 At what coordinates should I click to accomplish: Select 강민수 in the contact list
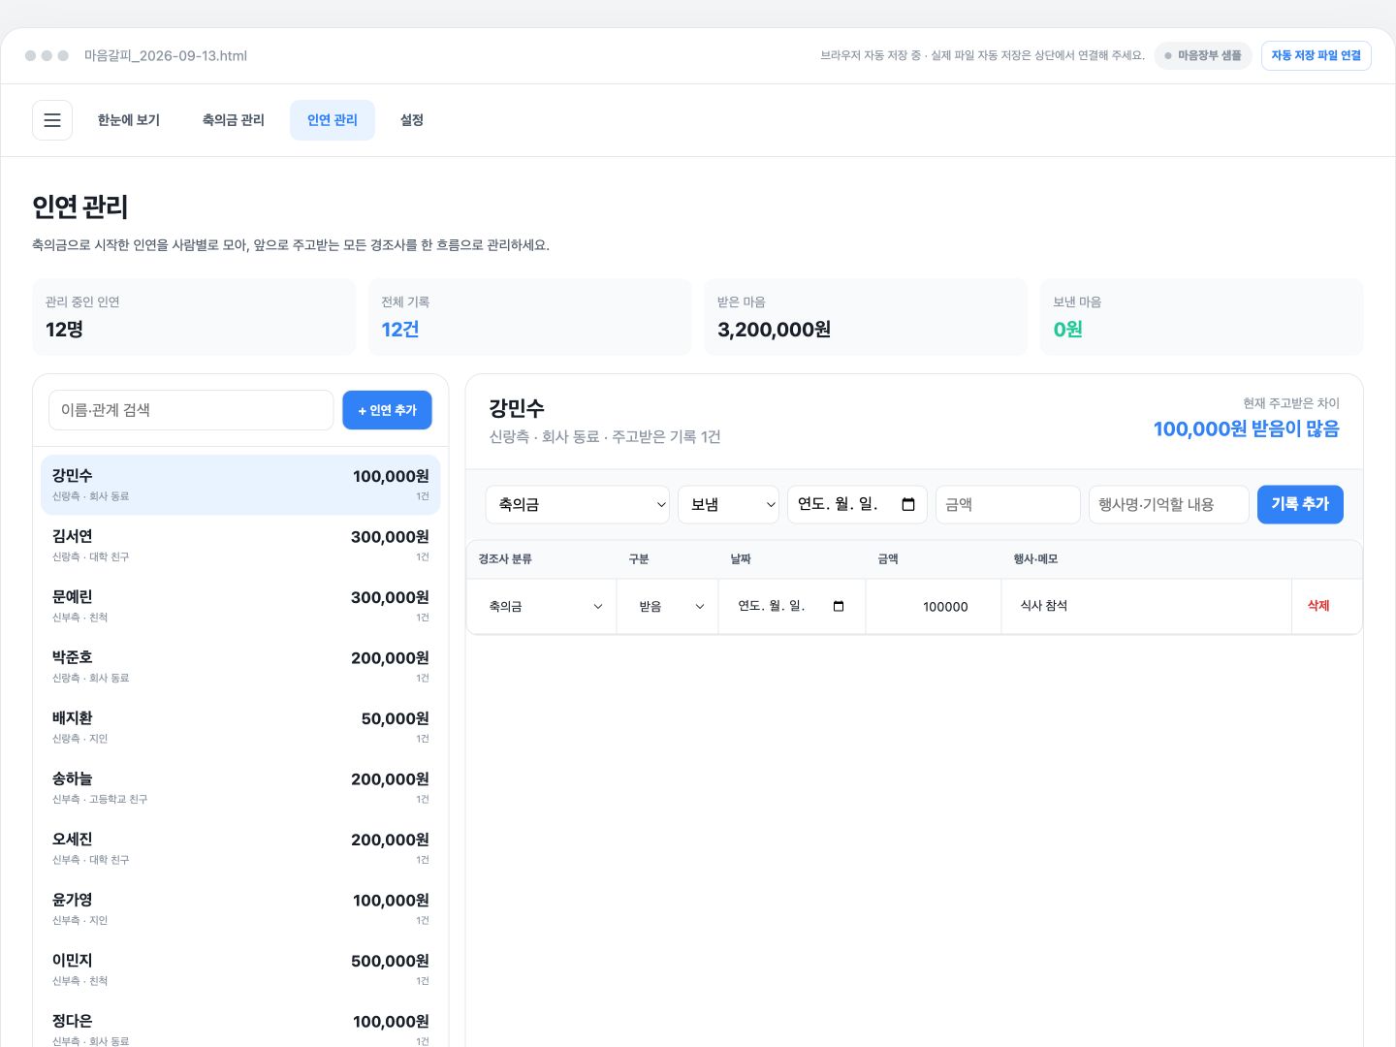240,485
